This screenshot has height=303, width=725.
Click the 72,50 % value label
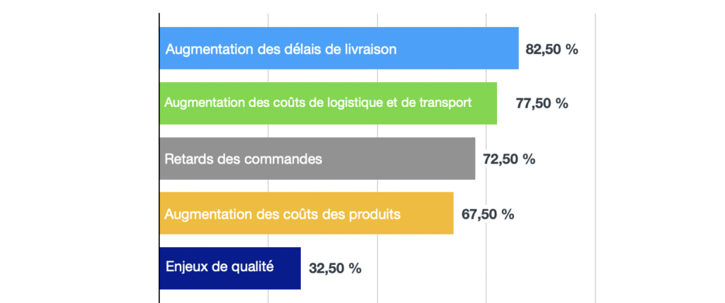(x=508, y=159)
